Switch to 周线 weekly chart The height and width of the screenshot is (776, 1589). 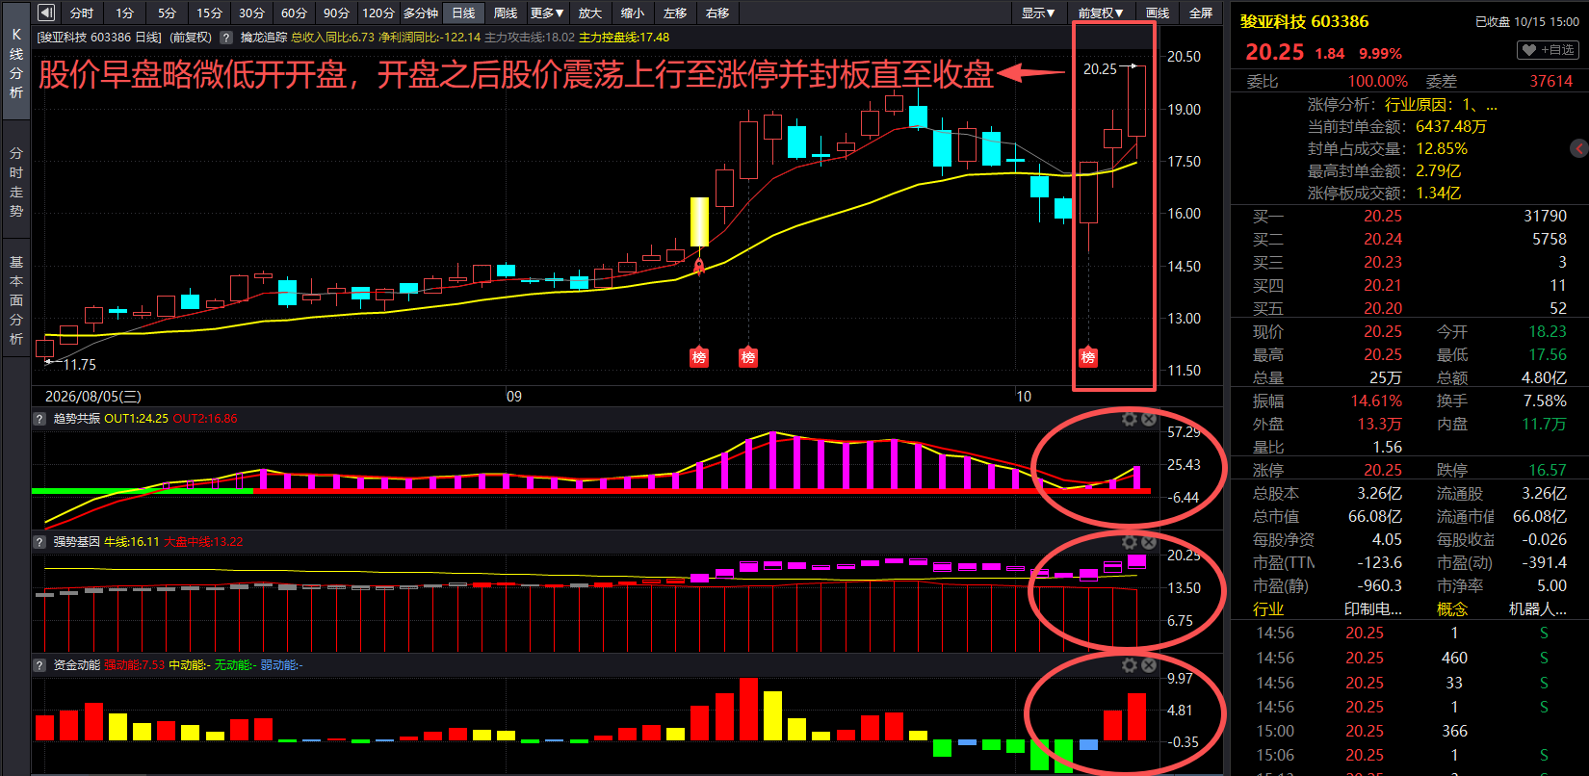(506, 13)
